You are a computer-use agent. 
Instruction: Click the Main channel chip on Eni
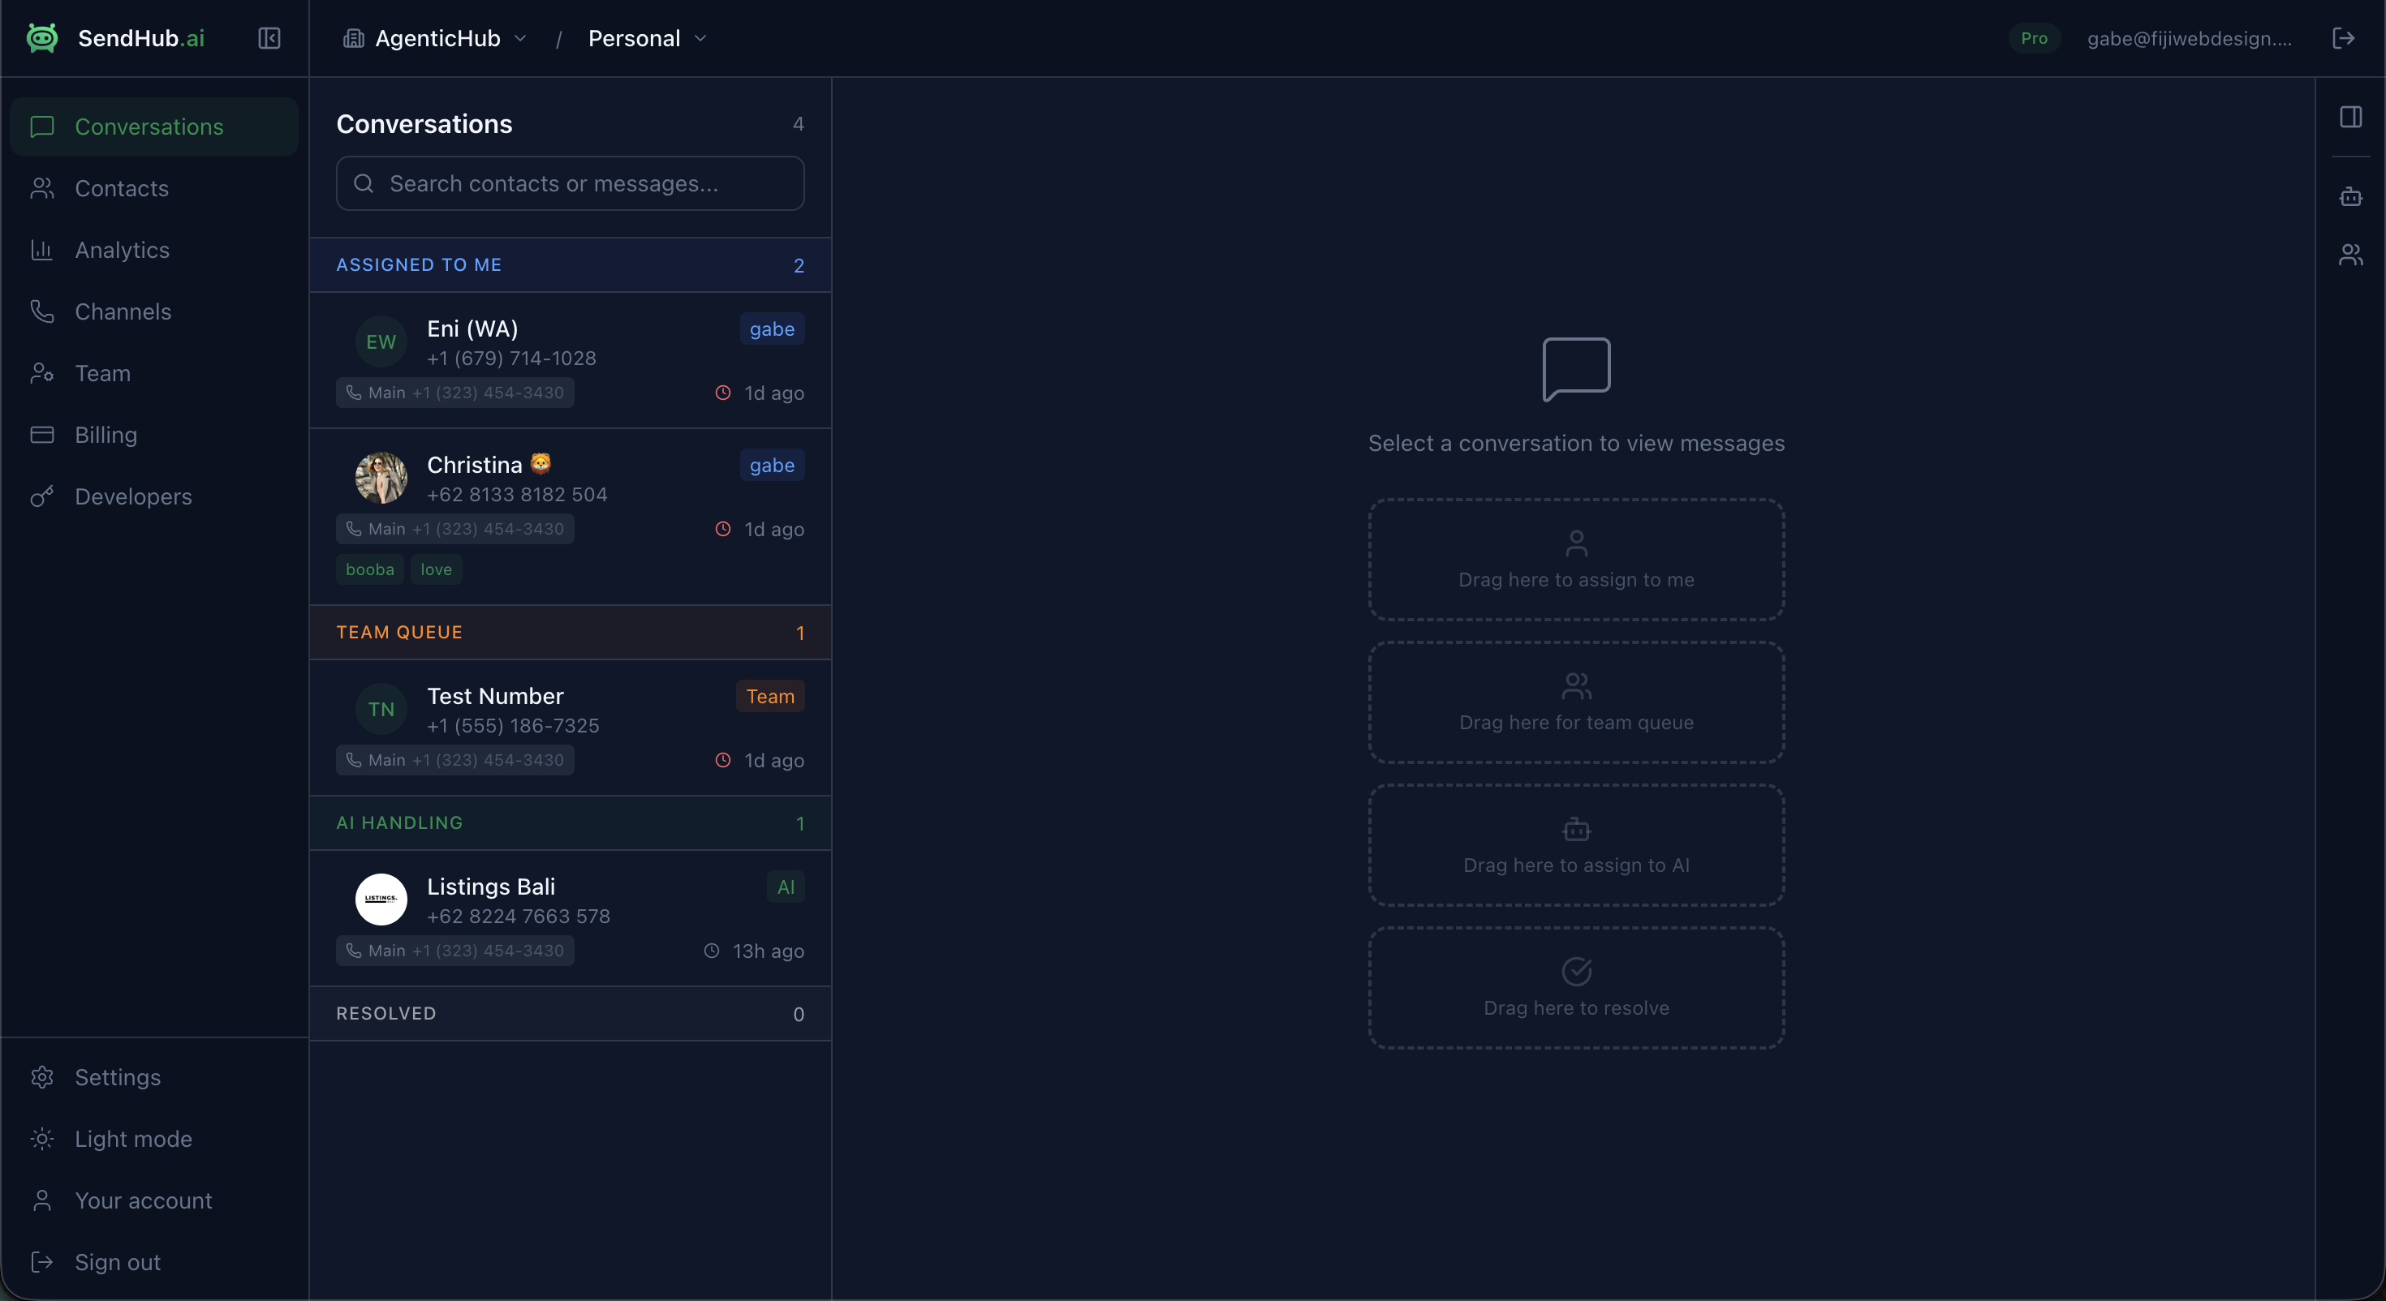tap(454, 393)
